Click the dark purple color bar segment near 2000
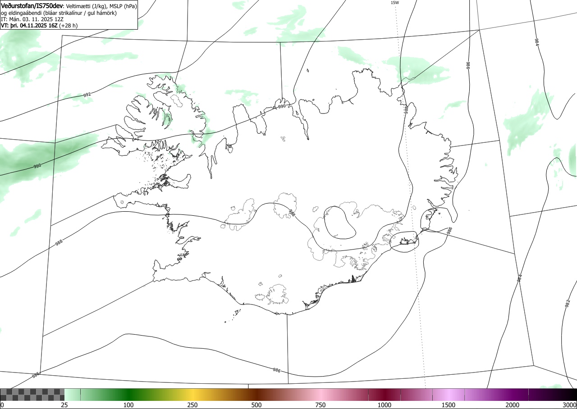The width and height of the screenshot is (577, 409). 513,395
